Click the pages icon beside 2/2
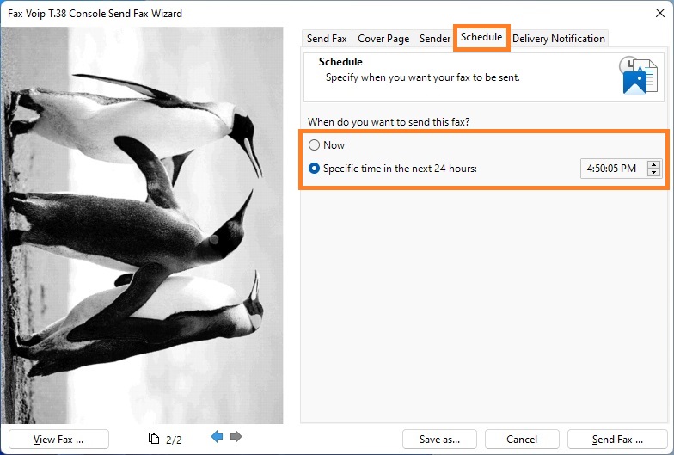674x455 pixels. point(153,439)
